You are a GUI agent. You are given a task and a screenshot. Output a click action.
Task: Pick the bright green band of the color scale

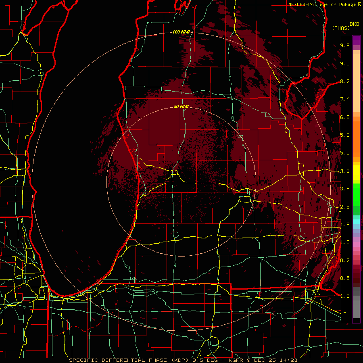point(356,194)
